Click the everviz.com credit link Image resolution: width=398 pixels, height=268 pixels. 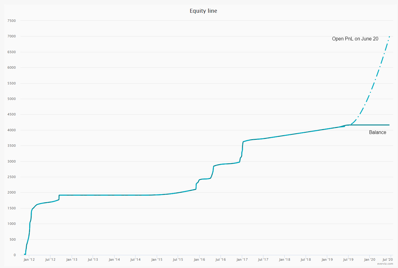385,264
